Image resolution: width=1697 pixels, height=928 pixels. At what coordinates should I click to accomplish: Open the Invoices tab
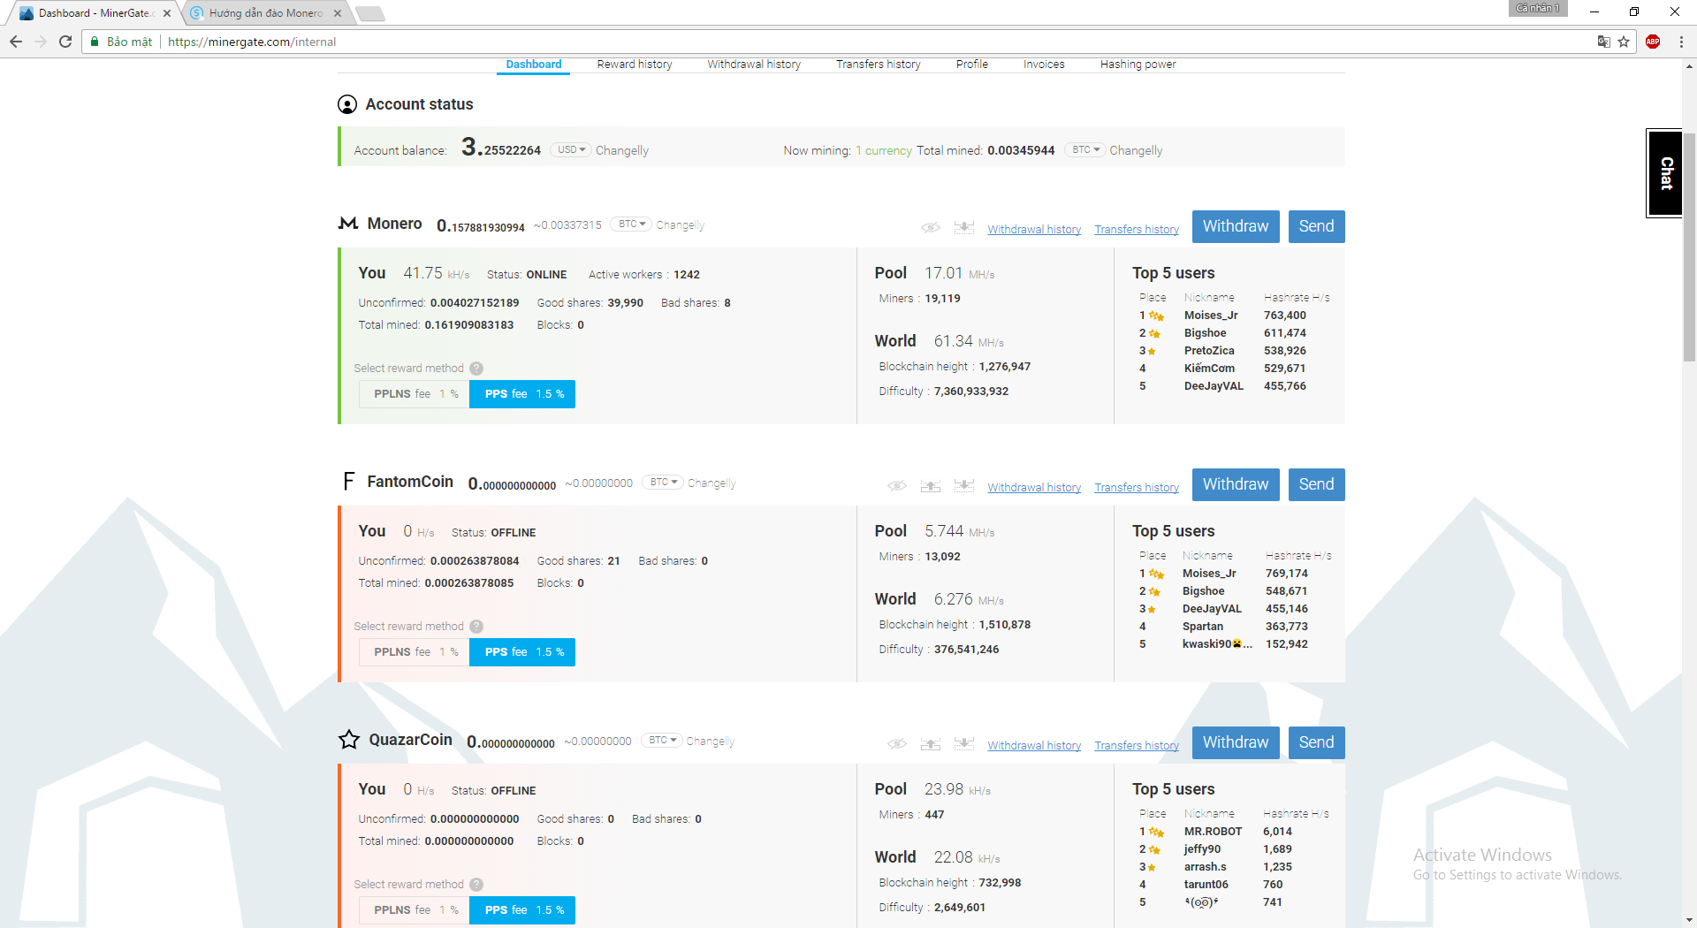(x=1044, y=65)
